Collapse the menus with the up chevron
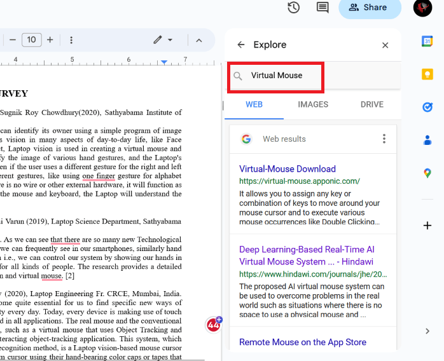 199,41
